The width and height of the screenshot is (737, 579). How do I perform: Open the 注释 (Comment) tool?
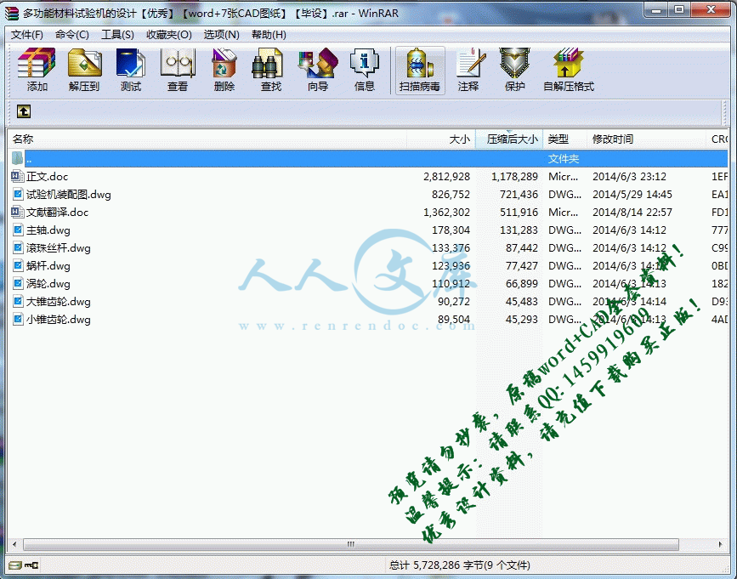(468, 70)
